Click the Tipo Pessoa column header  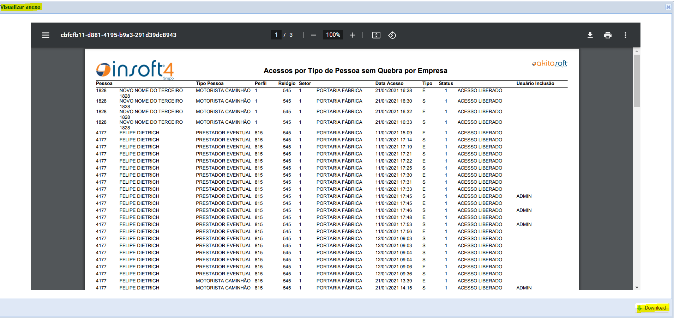click(x=210, y=84)
